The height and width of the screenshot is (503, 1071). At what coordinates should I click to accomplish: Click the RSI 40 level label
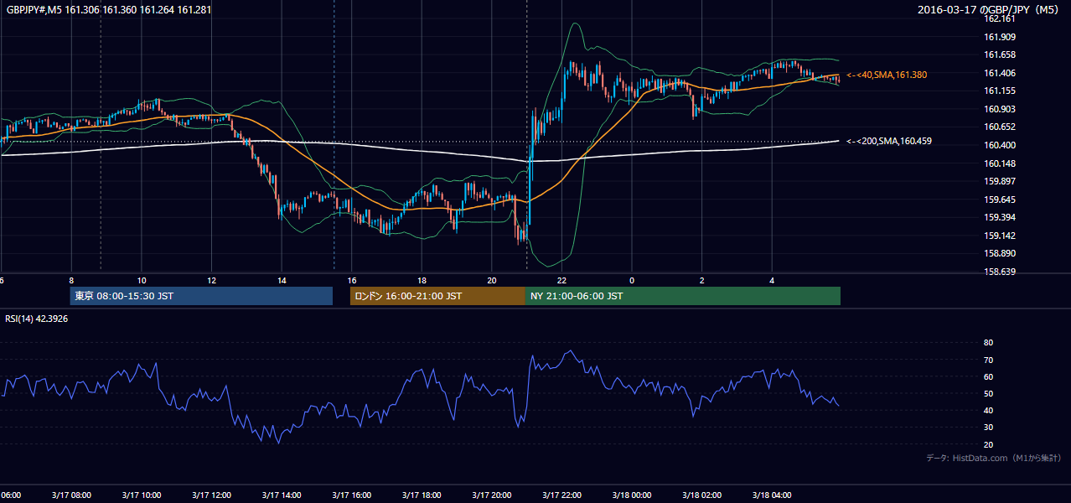(x=989, y=410)
